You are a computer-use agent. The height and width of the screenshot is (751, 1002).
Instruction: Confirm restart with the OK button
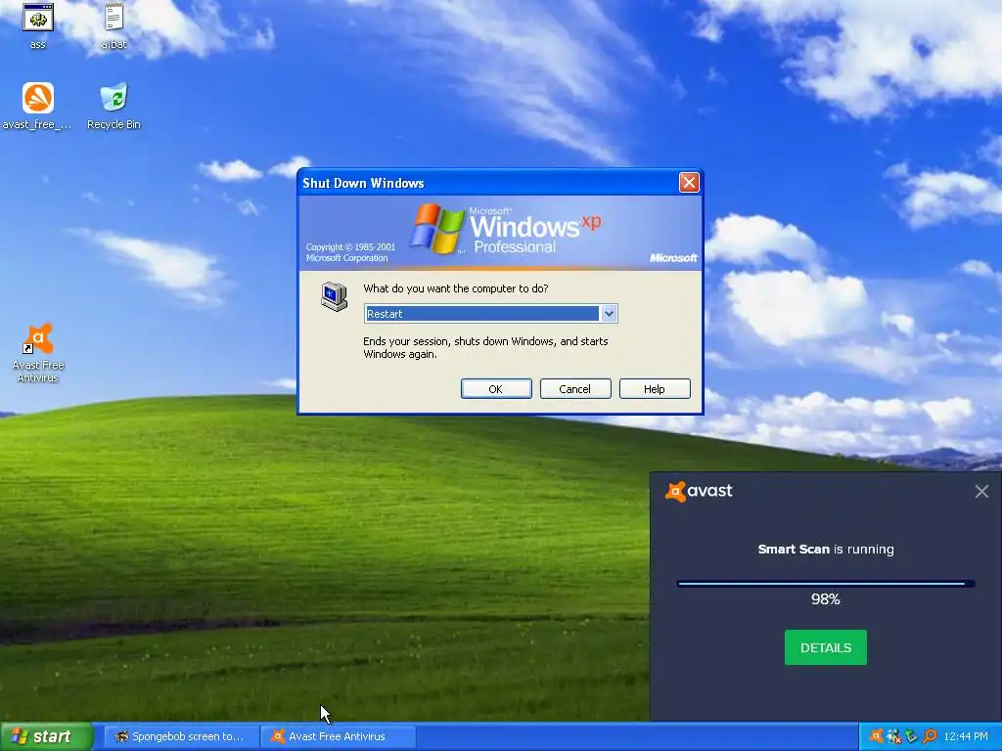tap(496, 389)
